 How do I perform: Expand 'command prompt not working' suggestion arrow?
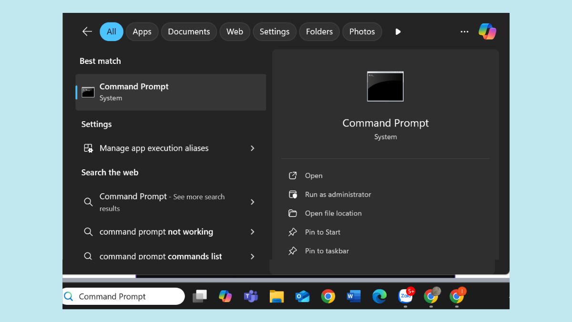click(252, 232)
